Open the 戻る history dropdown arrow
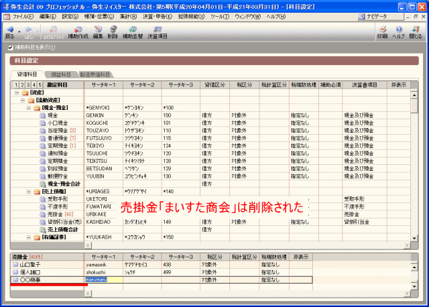 19,32
